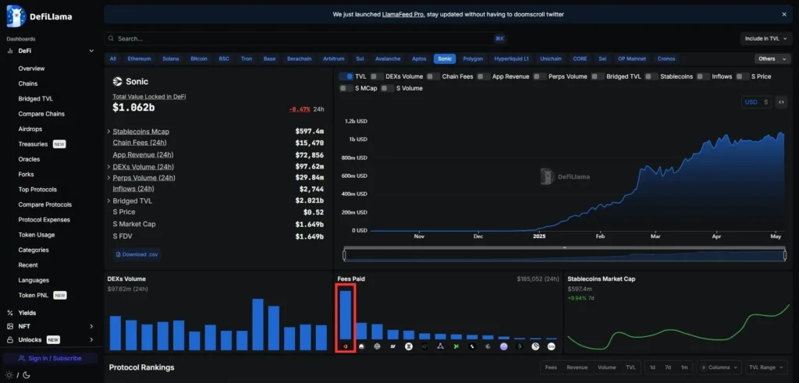
Task: Click the DefiLlama logo
Action: point(39,16)
